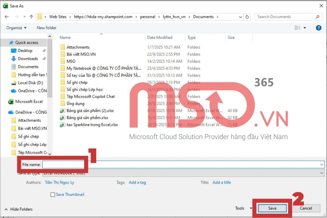The width and height of the screenshot is (327, 218).
Task: Enable the Save Thumbnail checkbox
Action: click(x=53, y=195)
